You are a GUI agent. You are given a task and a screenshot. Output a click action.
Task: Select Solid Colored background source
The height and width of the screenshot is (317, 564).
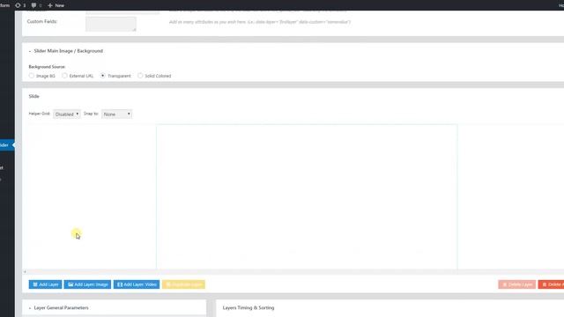(x=140, y=76)
